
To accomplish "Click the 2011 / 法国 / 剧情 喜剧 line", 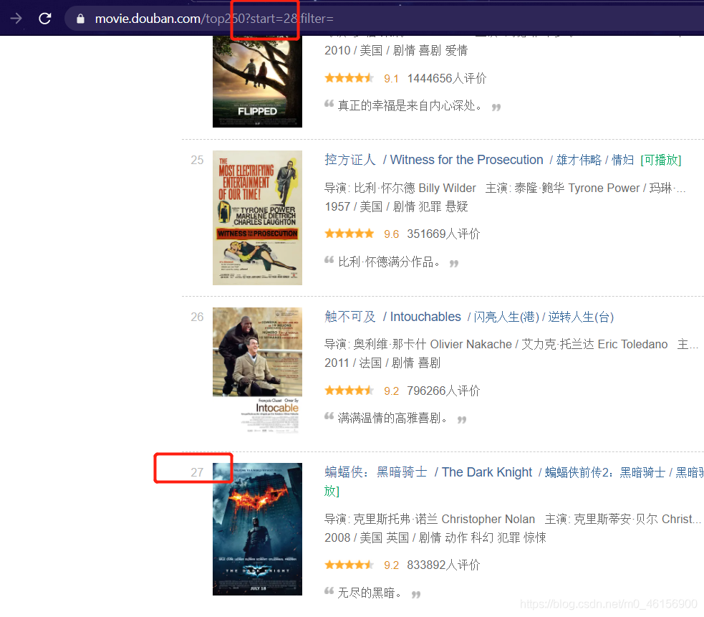I will click(x=382, y=363).
